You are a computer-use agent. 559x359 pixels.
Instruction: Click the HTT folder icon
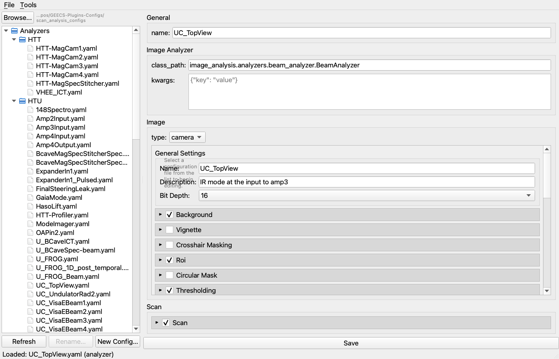[x=22, y=39]
